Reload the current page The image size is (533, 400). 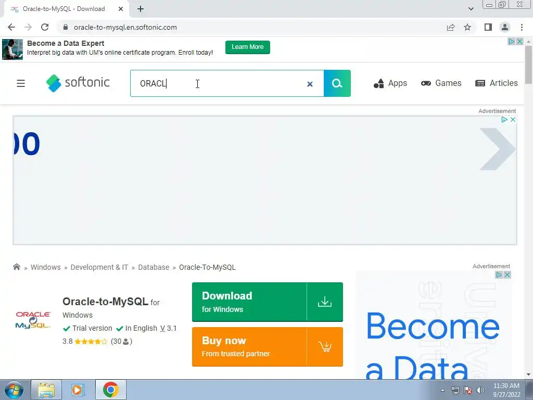[x=45, y=27]
